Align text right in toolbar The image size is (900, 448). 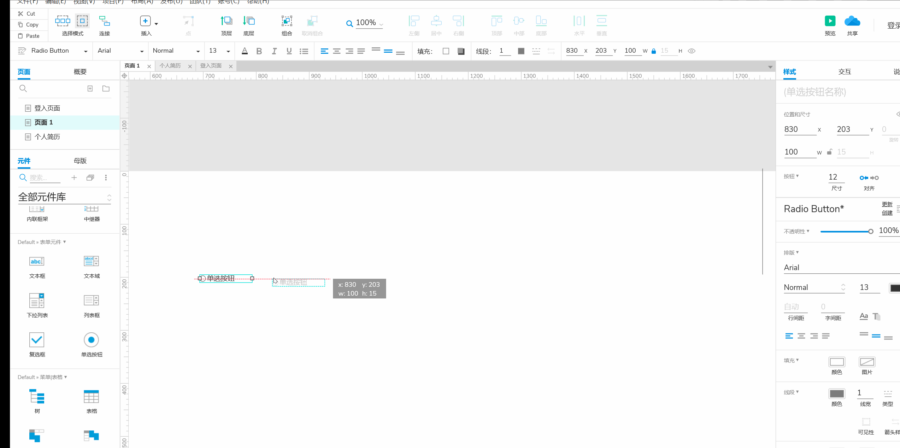pos(349,51)
